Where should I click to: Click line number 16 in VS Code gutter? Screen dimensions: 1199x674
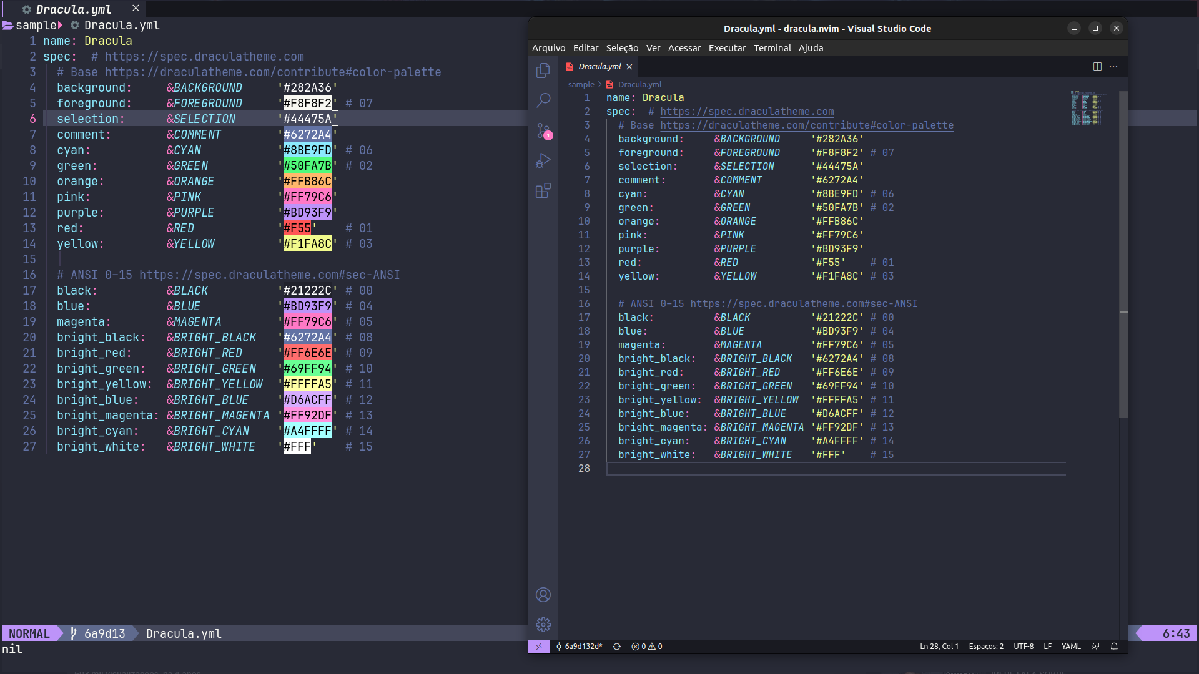pos(584,304)
